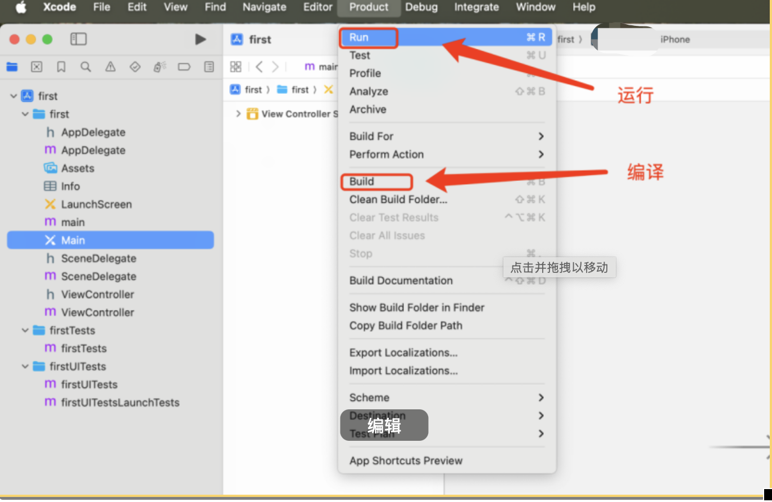The width and height of the screenshot is (772, 502).
Task: Choose Analyze from the Product menu
Action: tap(447, 91)
